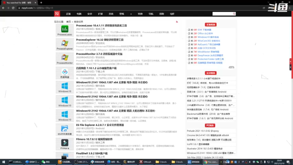Click the browser forward arrow
The height and width of the screenshot is (165, 293).
click(8, 8)
